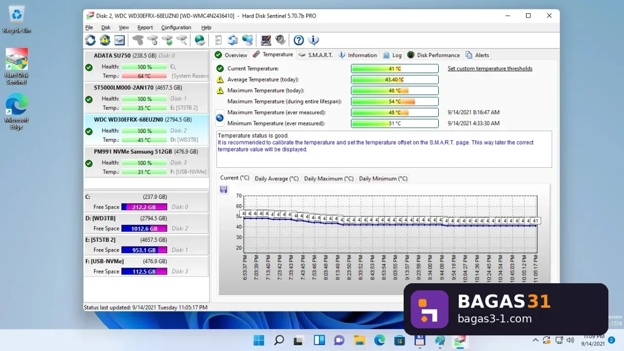Click the red 64 °C temperature of ADATA
Screen dimensions: 624x351
pos(144,76)
